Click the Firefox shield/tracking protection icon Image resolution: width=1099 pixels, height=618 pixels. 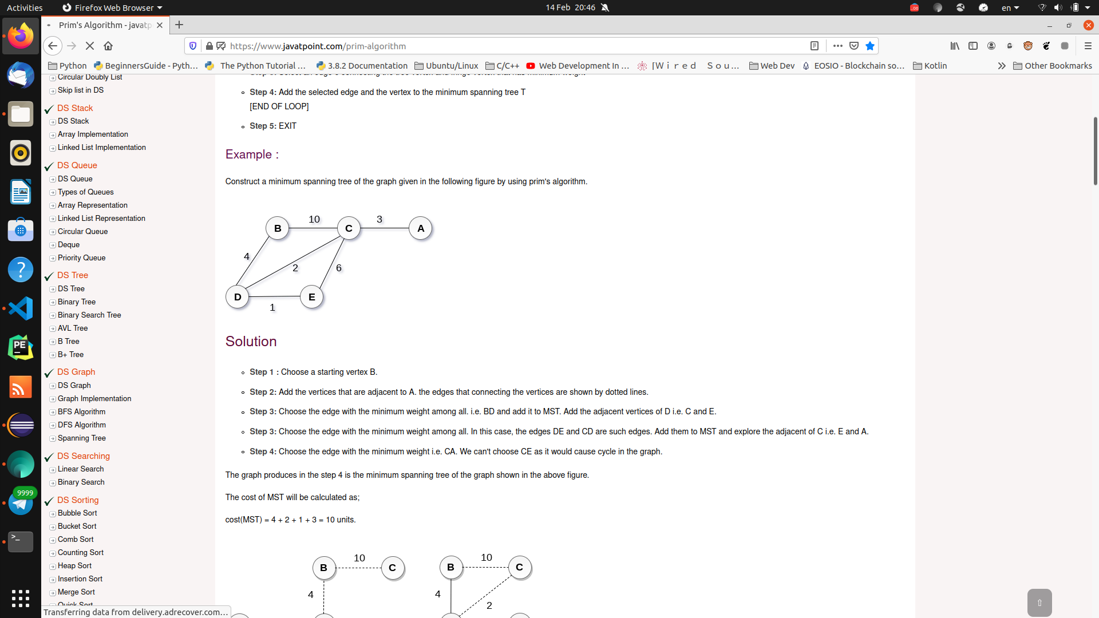pos(194,46)
